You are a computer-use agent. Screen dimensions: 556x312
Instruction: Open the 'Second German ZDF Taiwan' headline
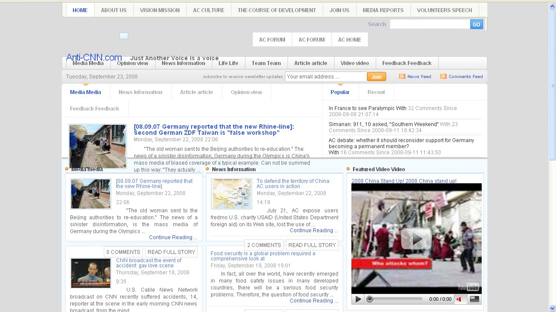tap(214, 130)
